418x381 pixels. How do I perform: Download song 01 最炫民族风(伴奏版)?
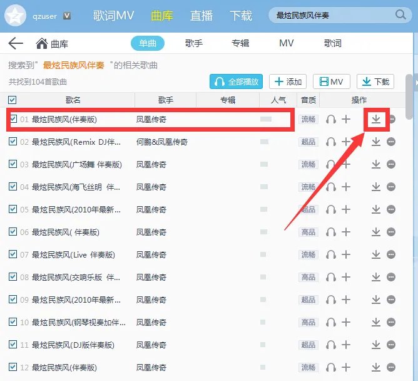tap(376, 119)
